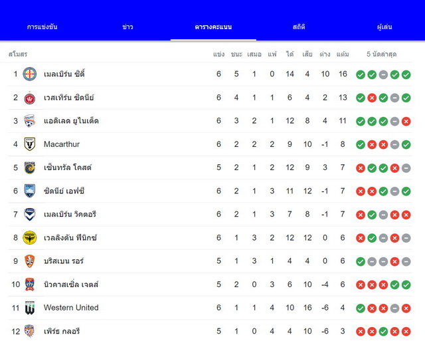Open the Macarthur team name link
This screenshot has width=425, height=345.
62,144
